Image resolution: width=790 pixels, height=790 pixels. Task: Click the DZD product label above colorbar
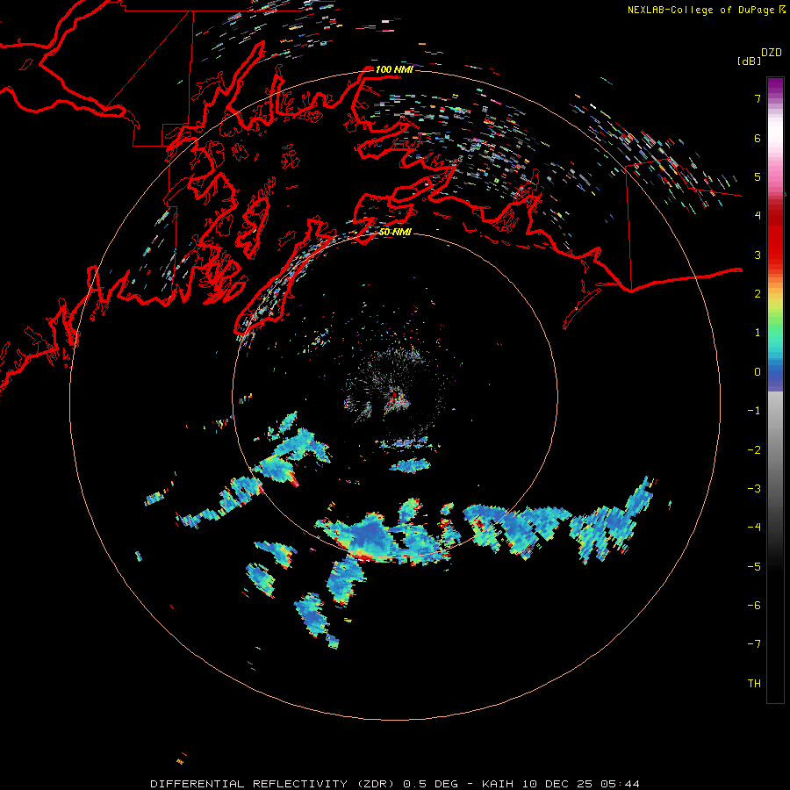pyautogui.click(x=772, y=53)
